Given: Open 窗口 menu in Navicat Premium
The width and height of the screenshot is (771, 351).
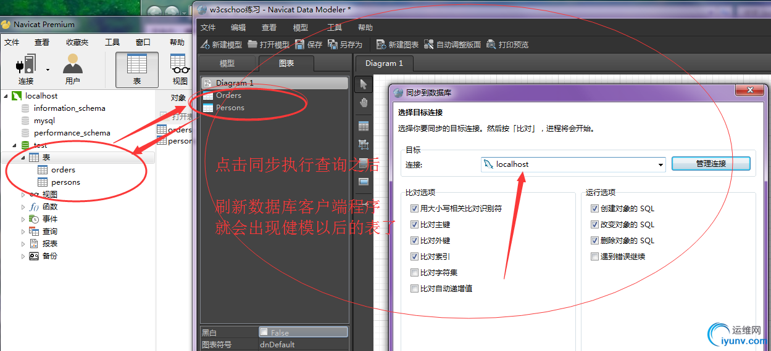Looking at the screenshot, I should (x=143, y=42).
